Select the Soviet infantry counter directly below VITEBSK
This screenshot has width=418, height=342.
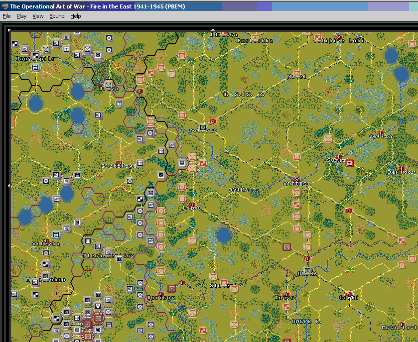coord(297,193)
